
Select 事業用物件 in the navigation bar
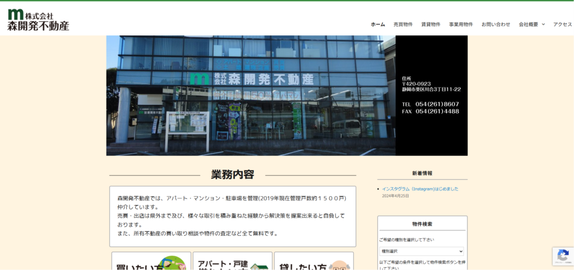[461, 25]
